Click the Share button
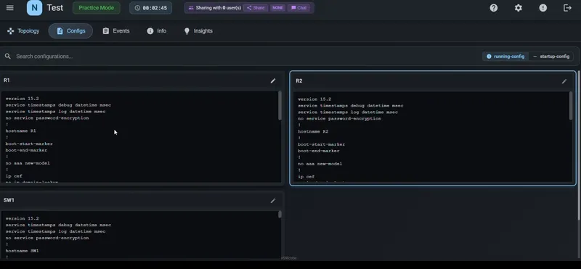The image size is (581, 269). (x=256, y=8)
